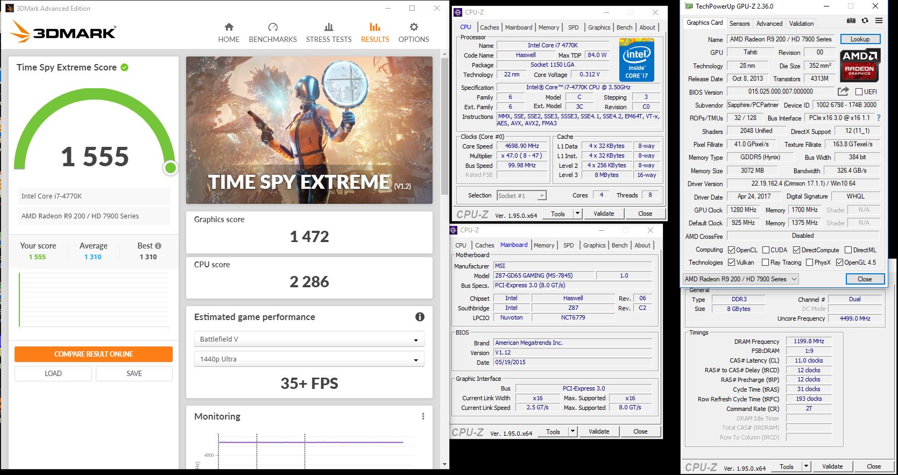898x475 pixels.
Task: Click the LOAD button in 3DMark
Action: (x=53, y=373)
